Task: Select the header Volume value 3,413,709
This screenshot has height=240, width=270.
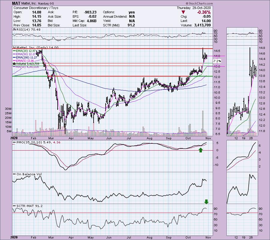Action: point(202,25)
